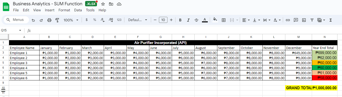
Task: Toggle italic text formatting
Action: point(188,20)
